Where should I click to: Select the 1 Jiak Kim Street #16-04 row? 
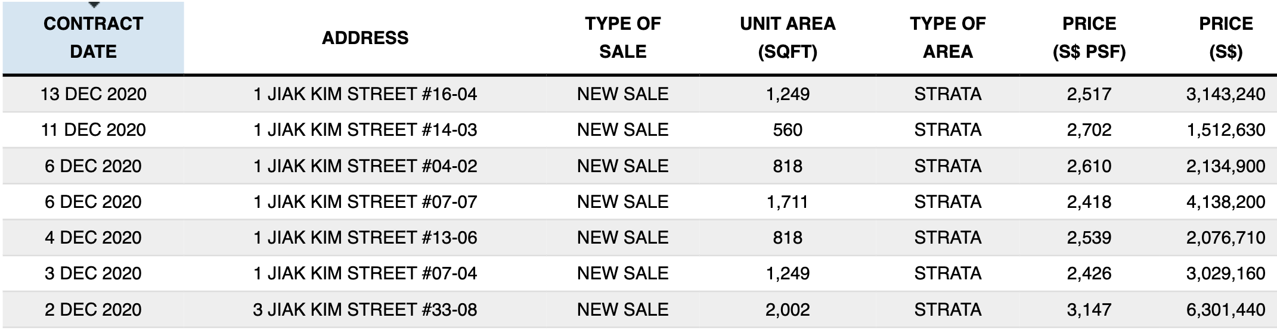(640, 94)
